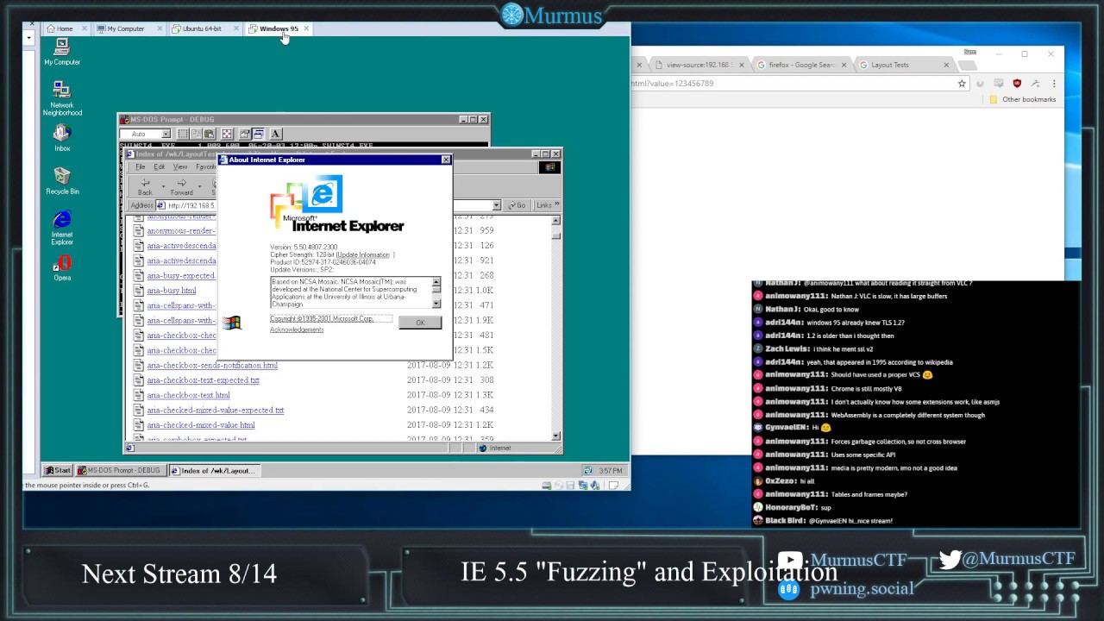Open the MS-DOS font size 'Auto' dropdown

pyautogui.click(x=166, y=135)
